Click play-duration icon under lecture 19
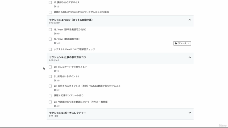228x128 pixels. 55,43
